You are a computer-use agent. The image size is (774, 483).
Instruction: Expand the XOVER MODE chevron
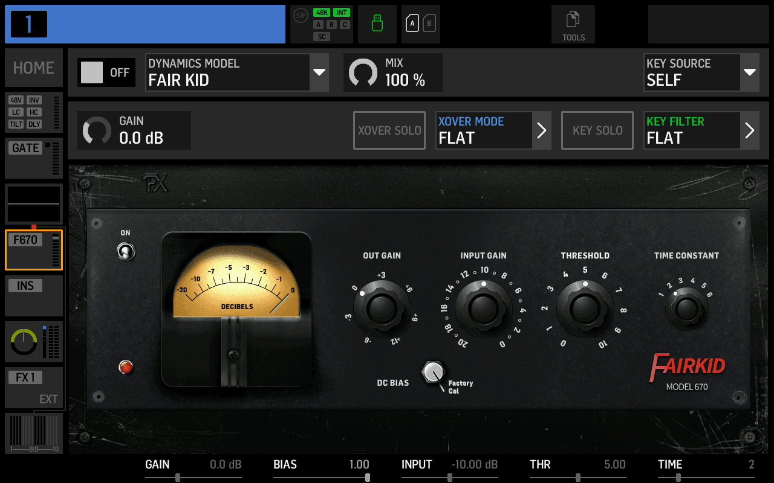tap(542, 130)
